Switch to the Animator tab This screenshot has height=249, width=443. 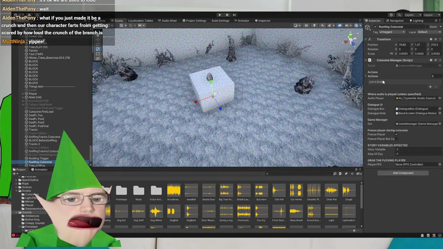pos(242,21)
